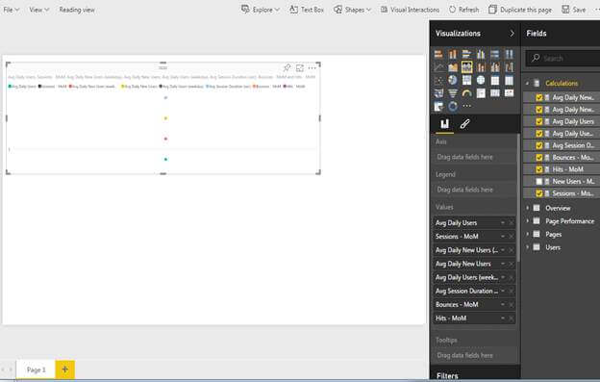Remove Avg Daily New Users from Values
The width and height of the screenshot is (600, 382).
click(x=512, y=264)
